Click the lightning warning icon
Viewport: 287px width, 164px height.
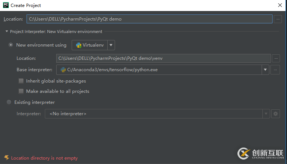(x=6, y=158)
